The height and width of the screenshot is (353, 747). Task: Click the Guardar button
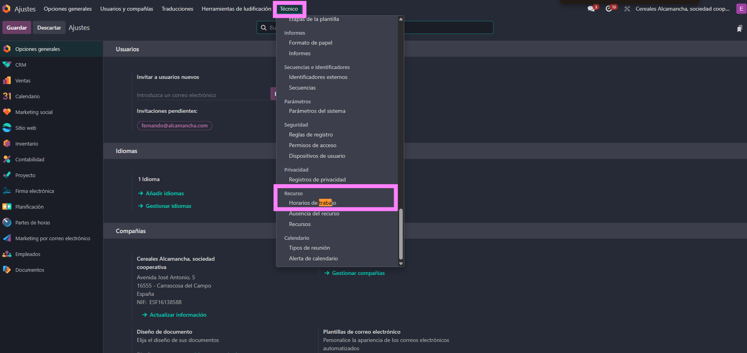[17, 28]
